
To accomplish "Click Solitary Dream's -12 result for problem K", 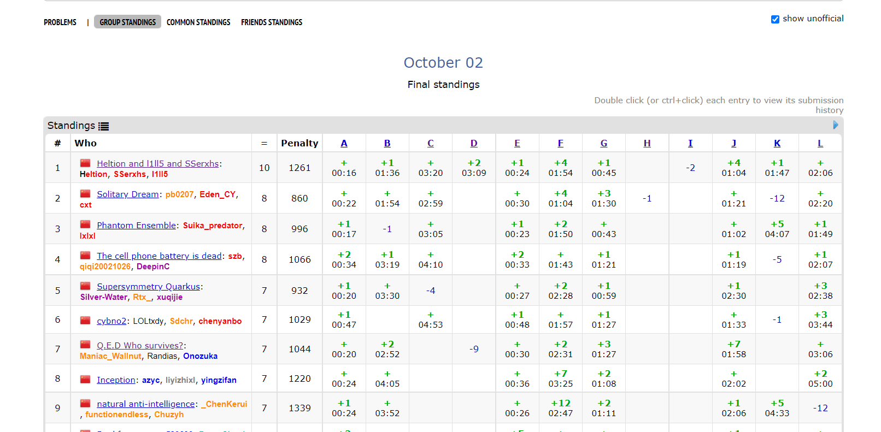I will (x=777, y=198).
